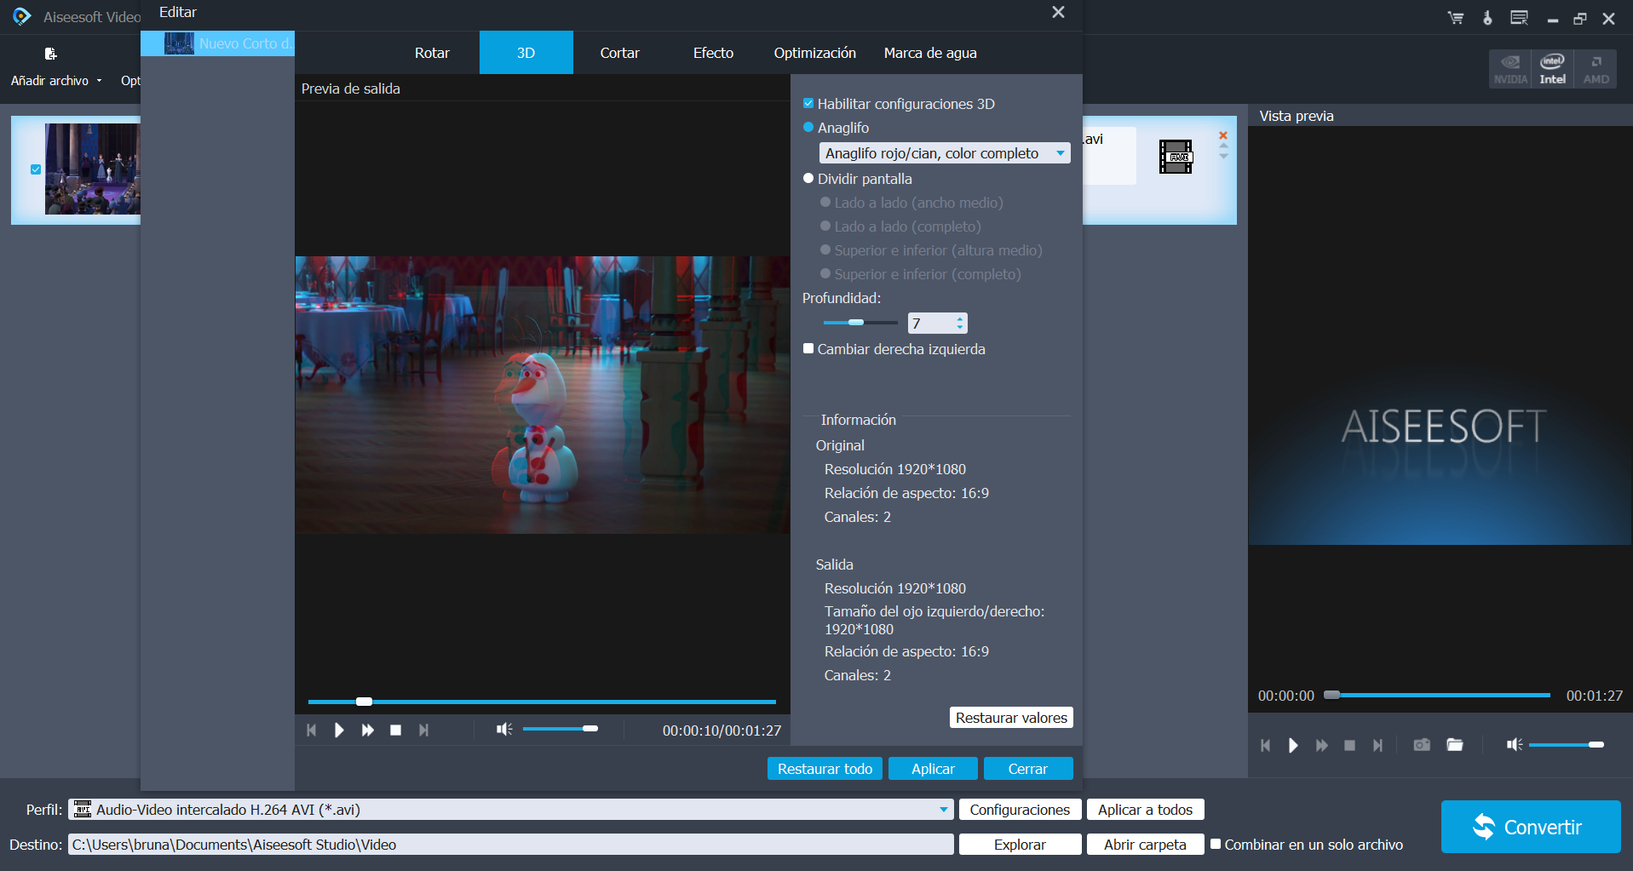Image resolution: width=1633 pixels, height=871 pixels.
Task: Click the Aplicar a todos button
Action: point(1145,810)
